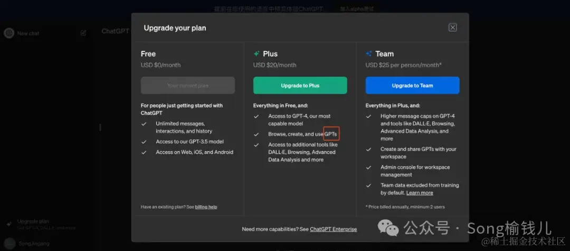Screen dimensions: 570x251
Task: Click checkmark next to Browse, create, and use GPTs
Action: pyautogui.click(x=256, y=134)
